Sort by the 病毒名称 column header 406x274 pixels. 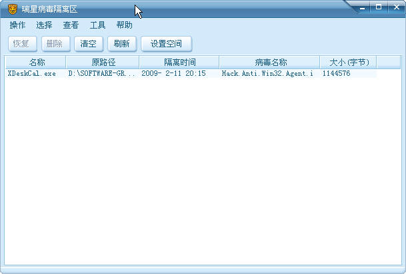tap(269, 63)
